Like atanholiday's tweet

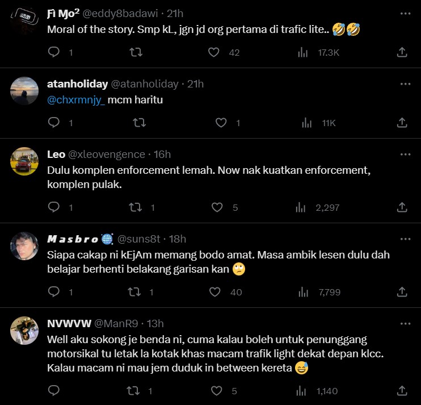222,123
